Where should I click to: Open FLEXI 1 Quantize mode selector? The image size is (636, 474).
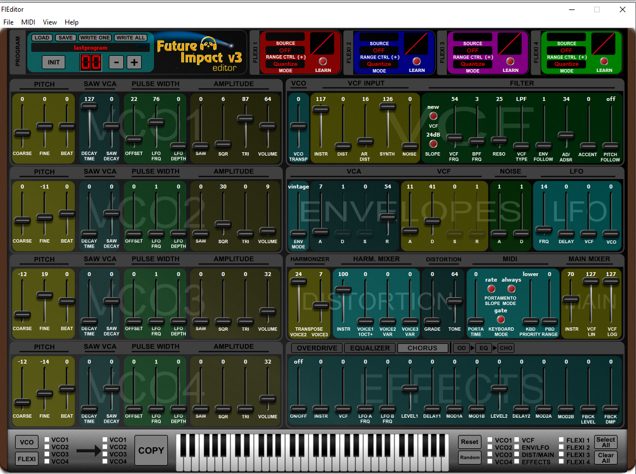click(x=285, y=64)
